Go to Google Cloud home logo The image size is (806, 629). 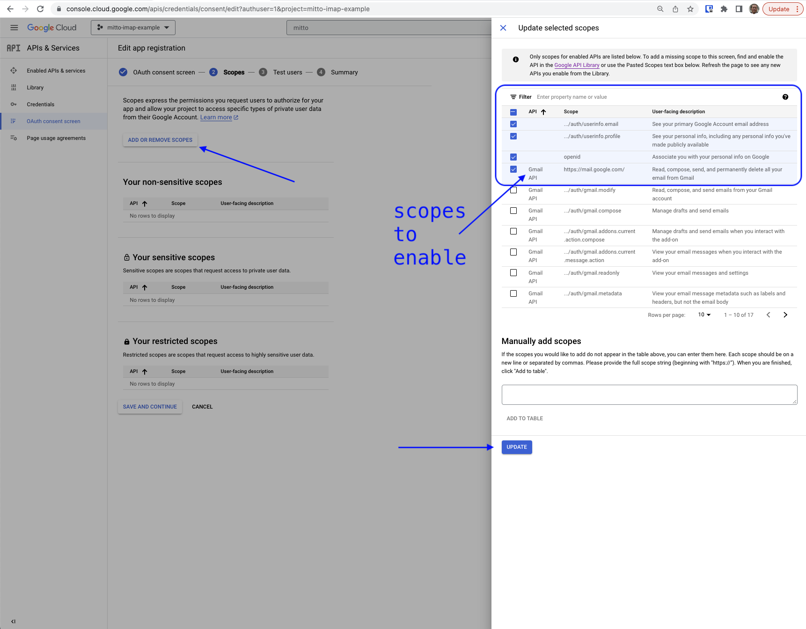51,28
